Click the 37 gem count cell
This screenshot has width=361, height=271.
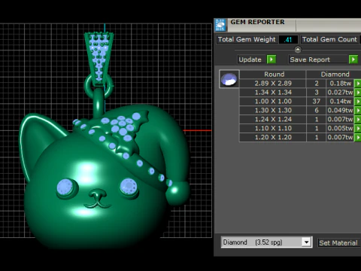pyautogui.click(x=317, y=102)
